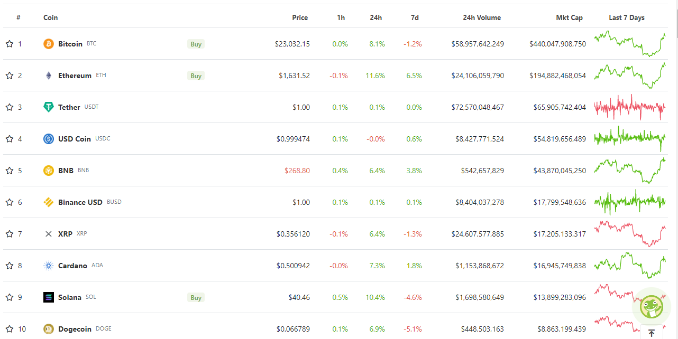Click Bitcoin price $23,032.15

point(292,44)
